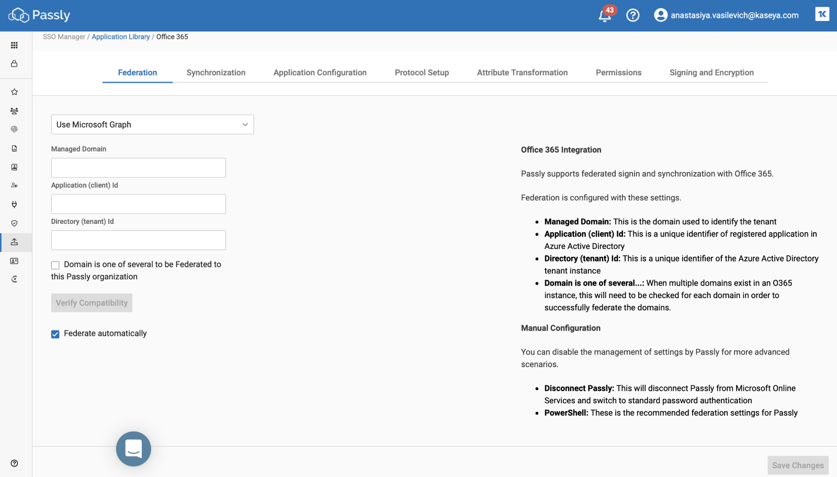Switch to the Synchronization tab

coord(216,73)
